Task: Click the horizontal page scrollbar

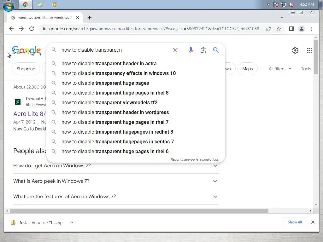Action: [139, 211]
